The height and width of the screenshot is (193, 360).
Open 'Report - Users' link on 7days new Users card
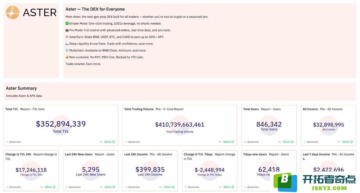click(279, 154)
